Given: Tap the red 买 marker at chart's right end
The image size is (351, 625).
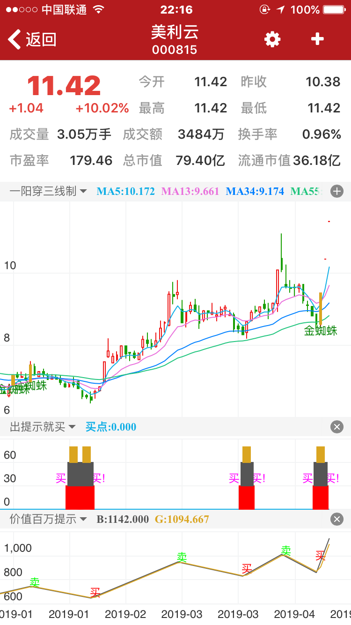Looking at the screenshot, I should click(321, 556).
